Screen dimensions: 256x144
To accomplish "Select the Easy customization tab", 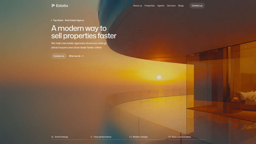I will (186, 137).
